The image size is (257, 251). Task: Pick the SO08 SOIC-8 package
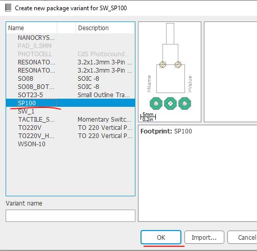click(71, 79)
